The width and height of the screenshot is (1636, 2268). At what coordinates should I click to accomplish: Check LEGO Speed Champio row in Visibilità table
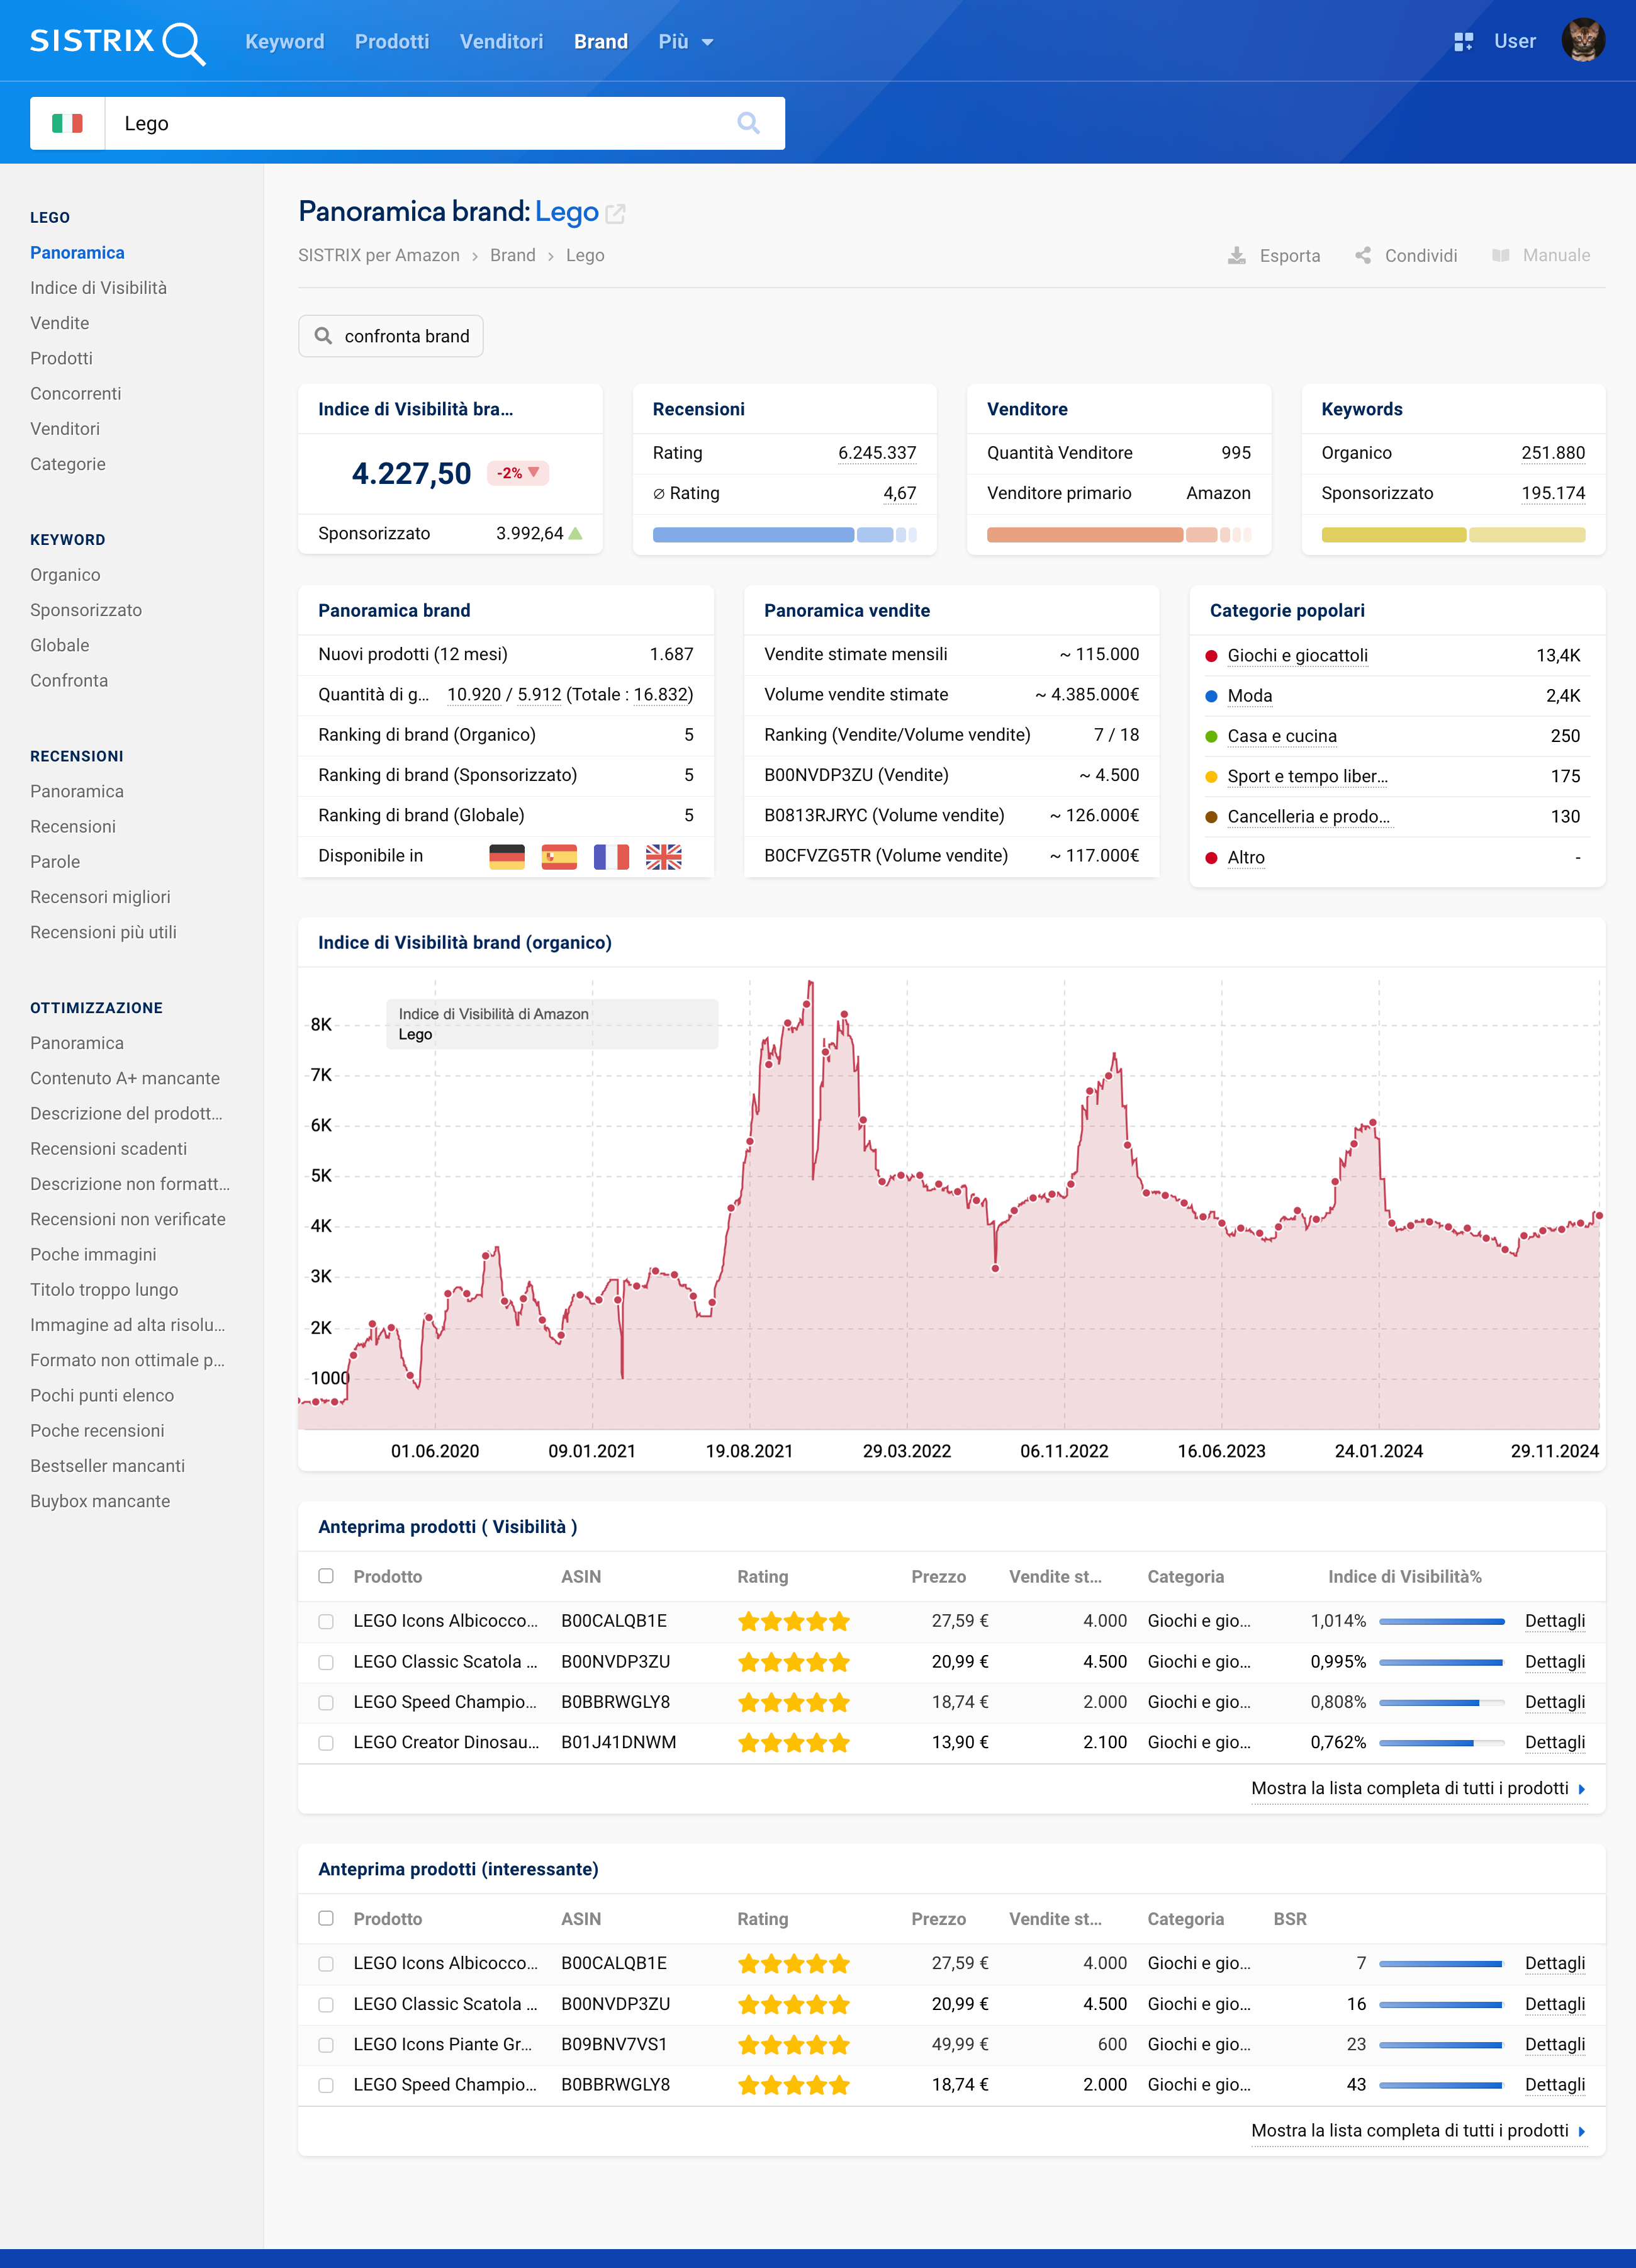326,1703
